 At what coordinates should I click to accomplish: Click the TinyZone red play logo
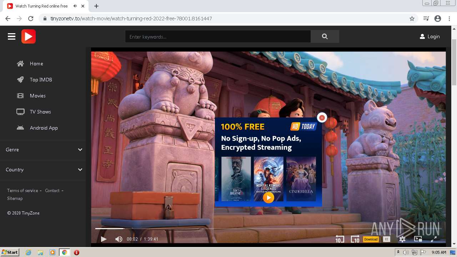coord(29,36)
